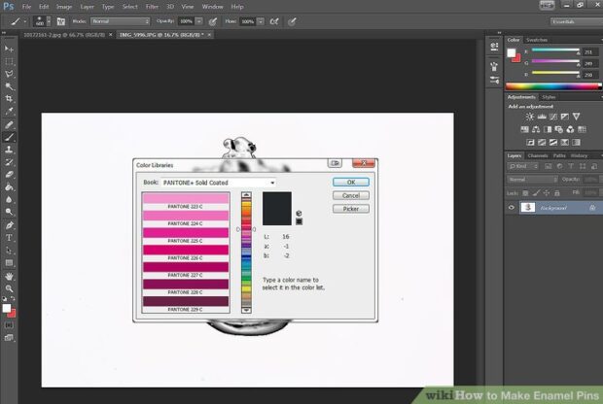Image resolution: width=603 pixels, height=404 pixels.
Task: Select the Paint Bucket tool
Action: (9, 187)
